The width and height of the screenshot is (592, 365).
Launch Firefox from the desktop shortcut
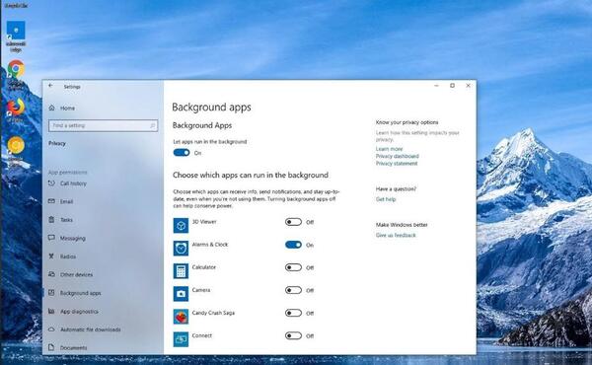pyautogui.click(x=16, y=108)
